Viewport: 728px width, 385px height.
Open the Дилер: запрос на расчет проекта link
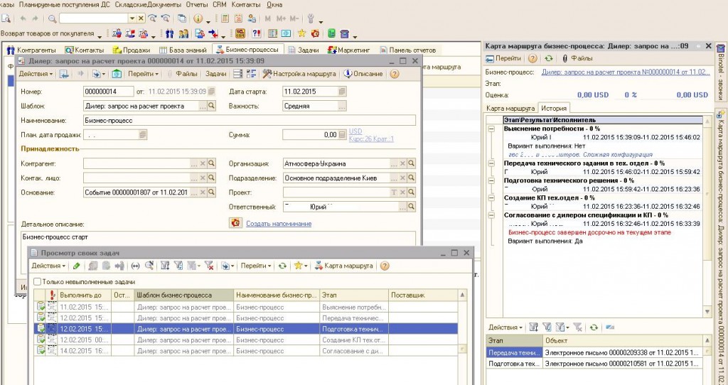[x=626, y=72]
